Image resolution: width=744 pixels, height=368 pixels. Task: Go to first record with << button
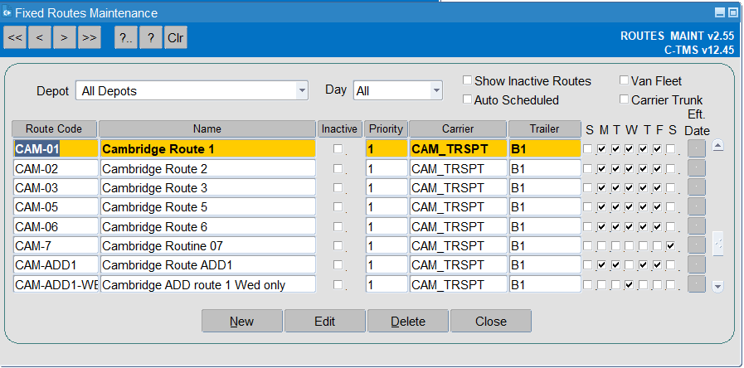(15, 37)
